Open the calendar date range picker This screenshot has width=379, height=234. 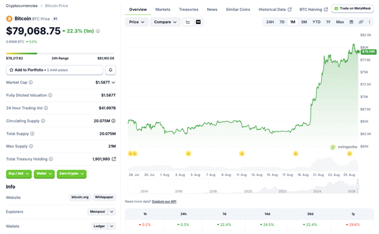click(x=351, y=22)
